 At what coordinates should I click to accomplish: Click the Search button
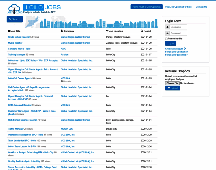15,19
